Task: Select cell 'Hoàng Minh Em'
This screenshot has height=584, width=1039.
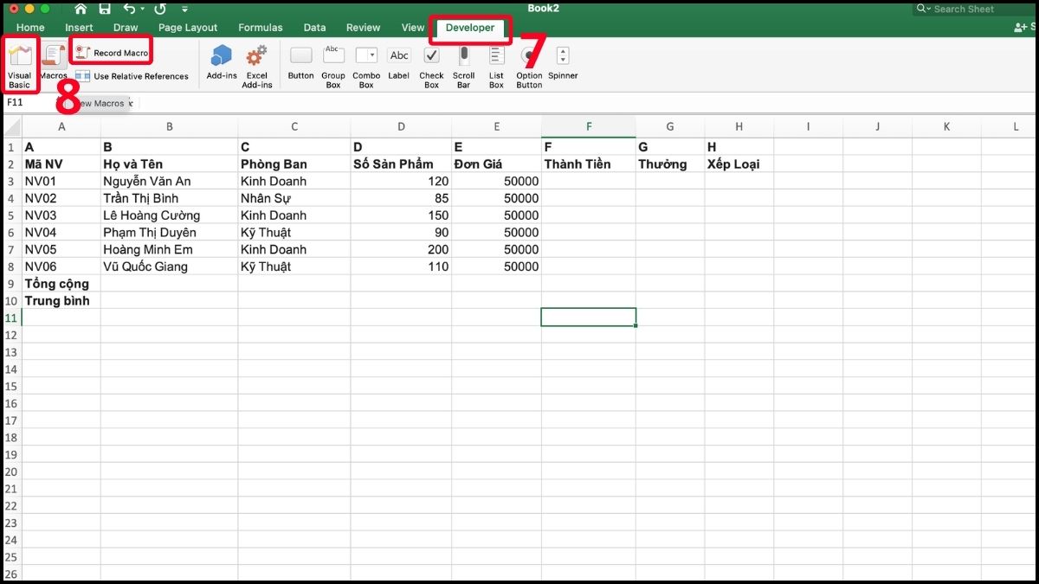Action: pos(170,249)
